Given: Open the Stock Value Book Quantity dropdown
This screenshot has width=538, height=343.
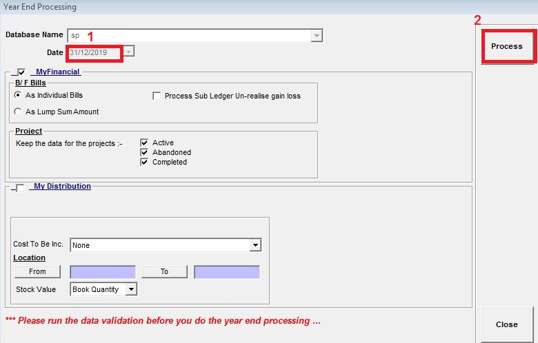Looking at the screenshot, I should point(131,290).
